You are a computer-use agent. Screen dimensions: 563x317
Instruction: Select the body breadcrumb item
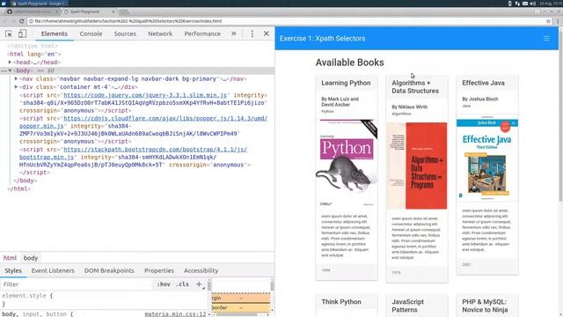tap(31, 258)
